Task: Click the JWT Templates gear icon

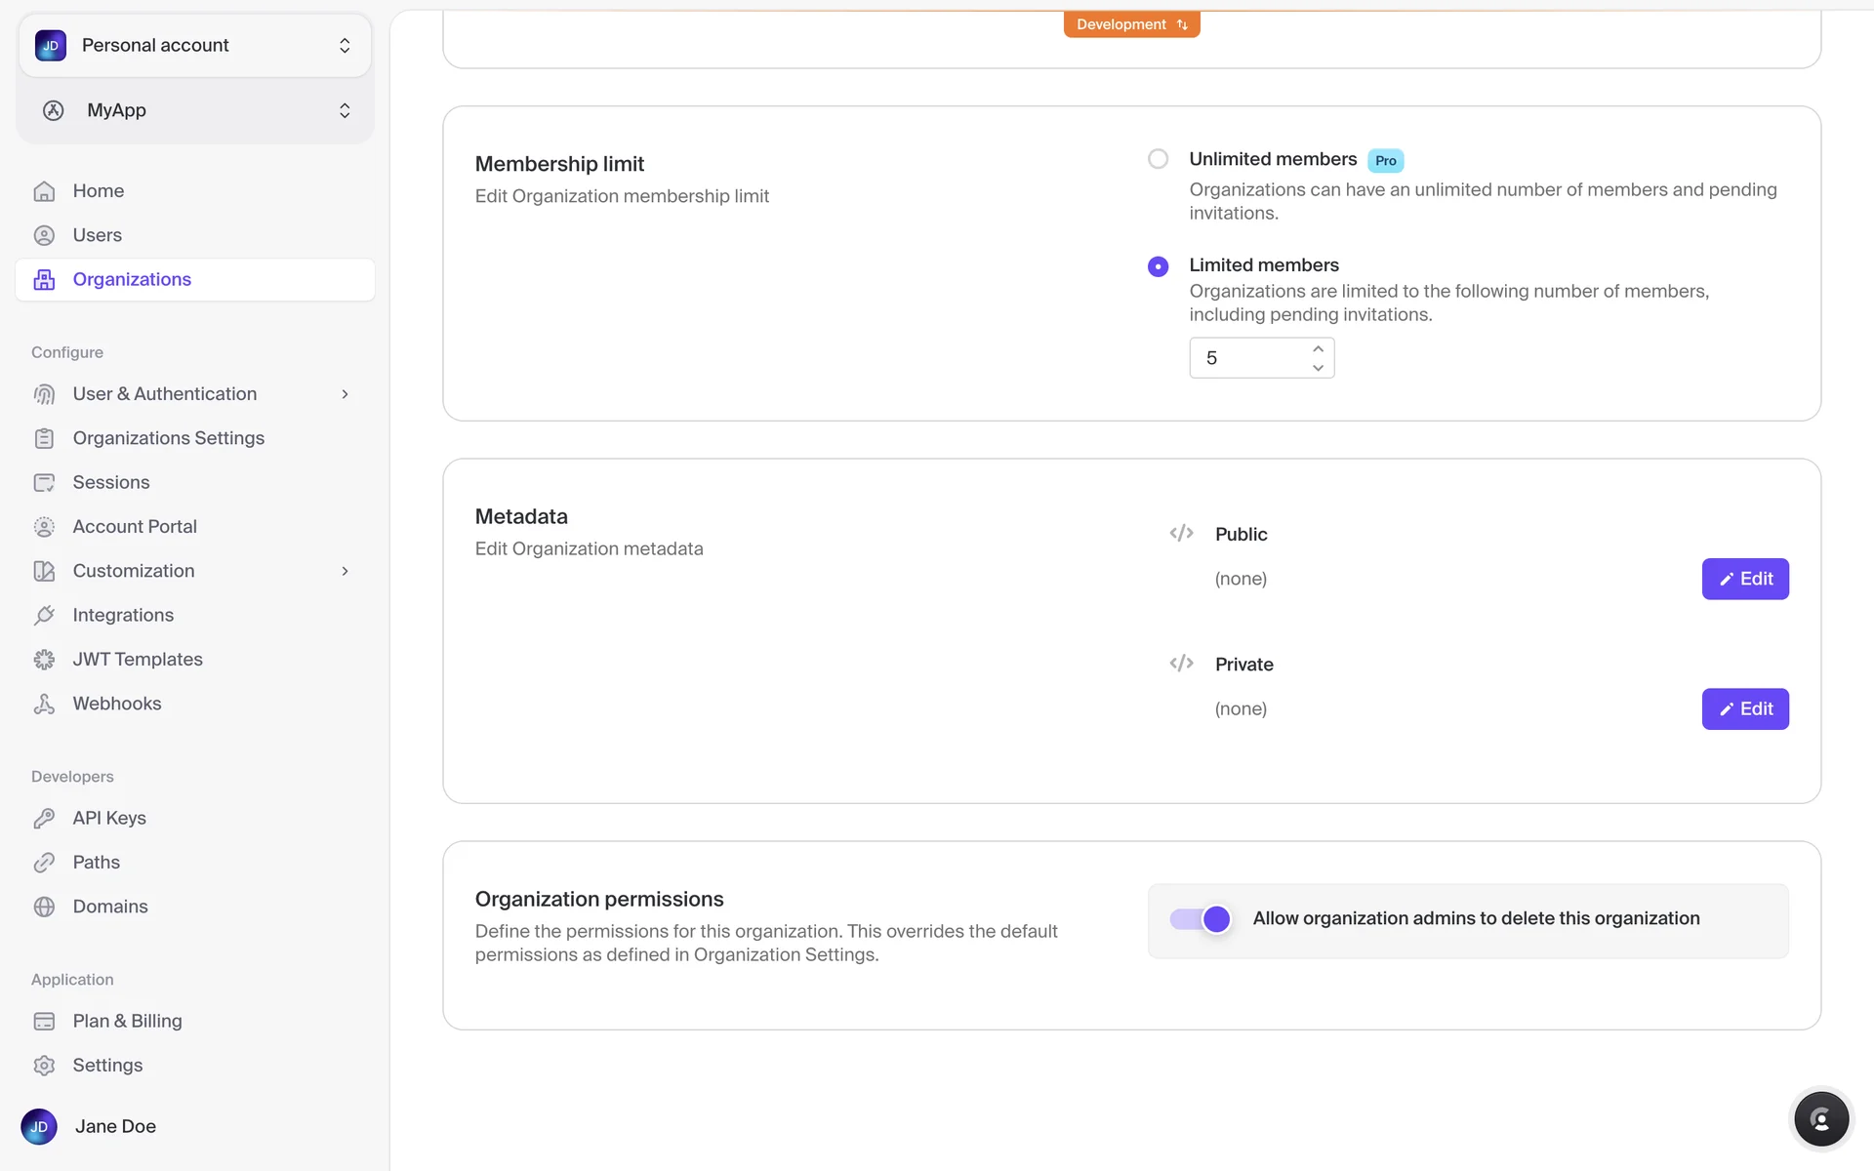Action: click(x=44, y=660)
